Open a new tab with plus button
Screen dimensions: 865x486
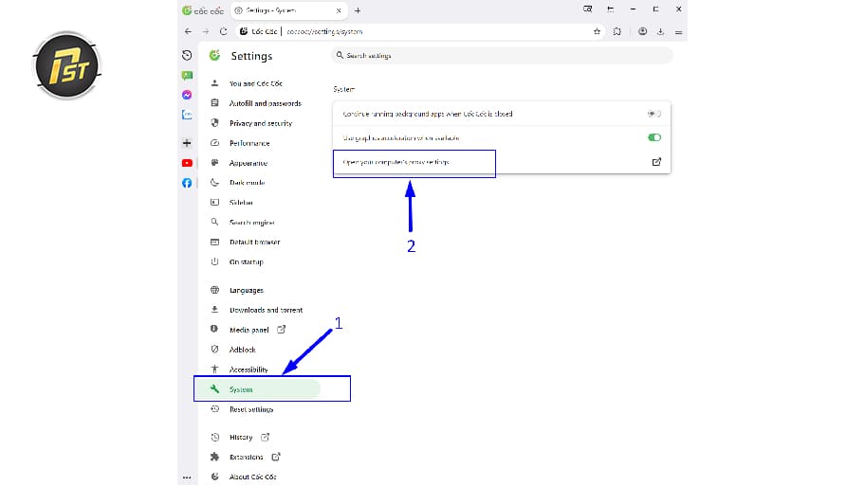358,10
